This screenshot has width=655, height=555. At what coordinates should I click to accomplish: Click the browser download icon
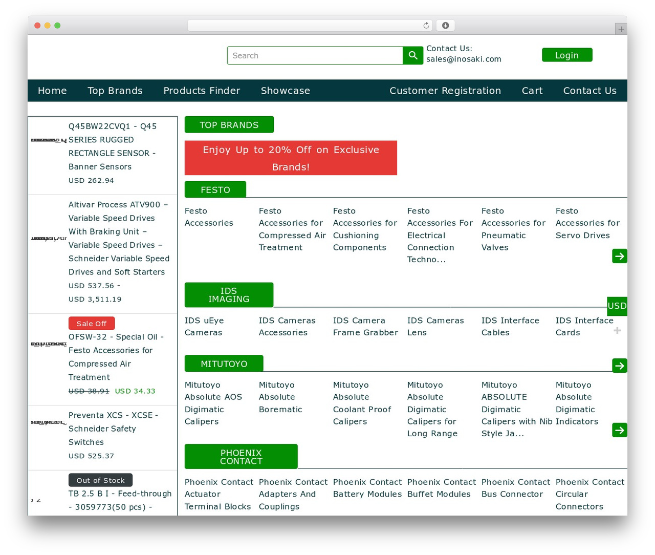pyautogui.click(x=445, y=26)
